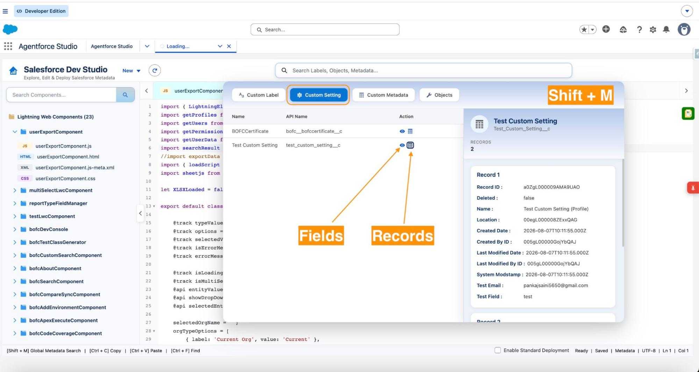The image size is (699, 372).
Task: Open userExportComponent.js-meta.xml file
Action: tap(75, 168)
